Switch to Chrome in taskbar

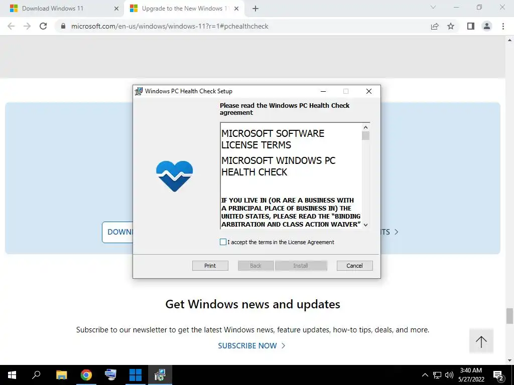tap(86, 375)
